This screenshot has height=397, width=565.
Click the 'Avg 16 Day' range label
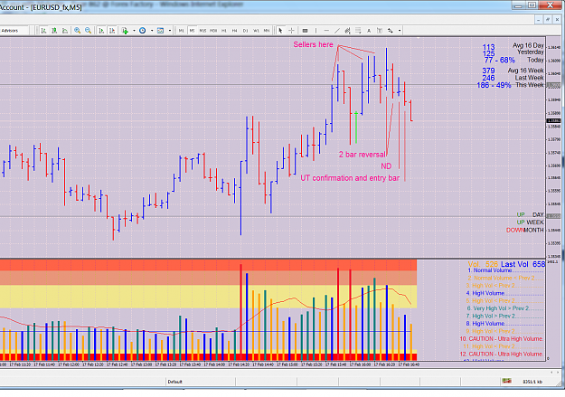528,45
